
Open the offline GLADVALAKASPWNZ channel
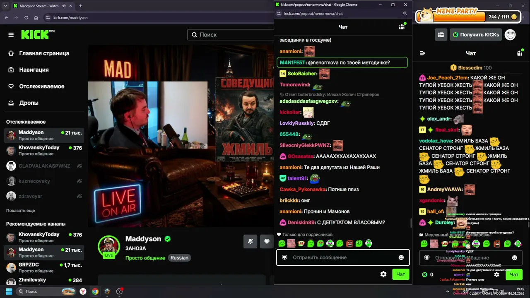[x=44, y=166]
